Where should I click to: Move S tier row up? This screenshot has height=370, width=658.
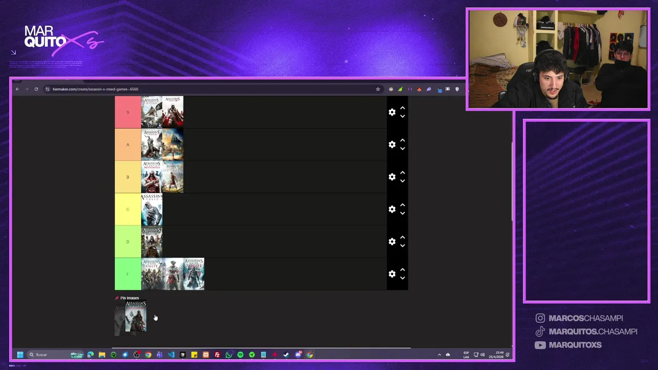pos(403,108)
